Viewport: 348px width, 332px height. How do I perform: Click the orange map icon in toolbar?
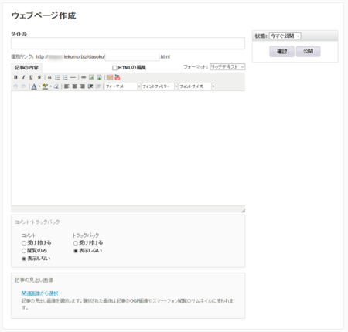[x=110, y=77]
